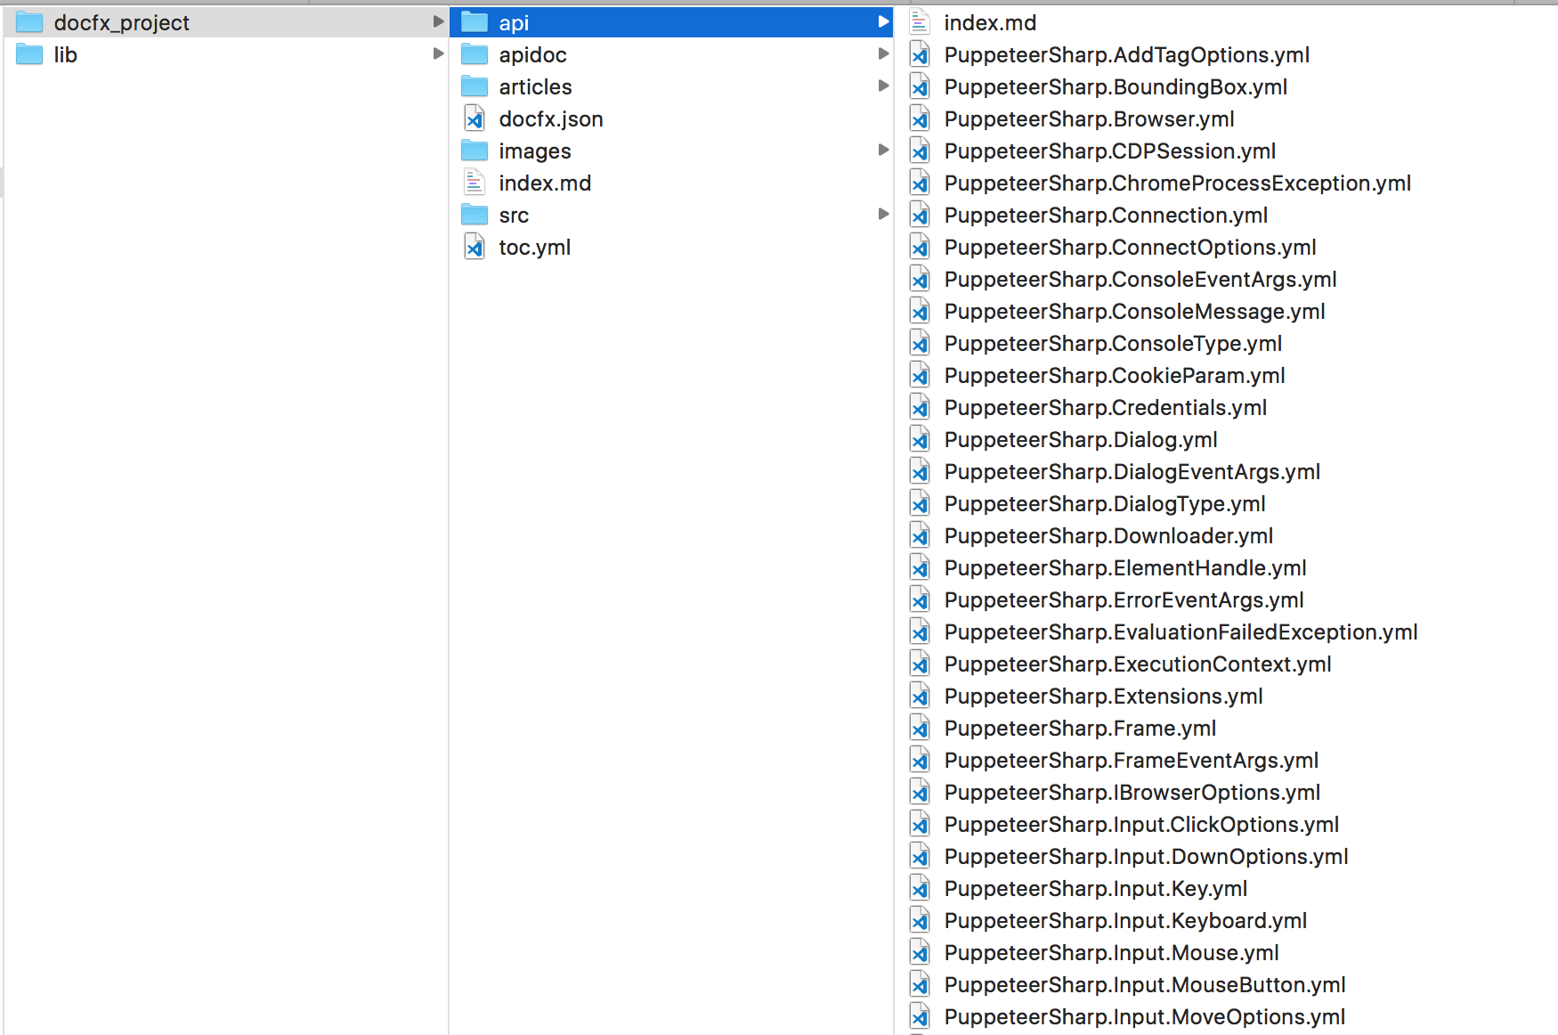
Task: Click the api folder icon
Action: click(x=475, y=22)
